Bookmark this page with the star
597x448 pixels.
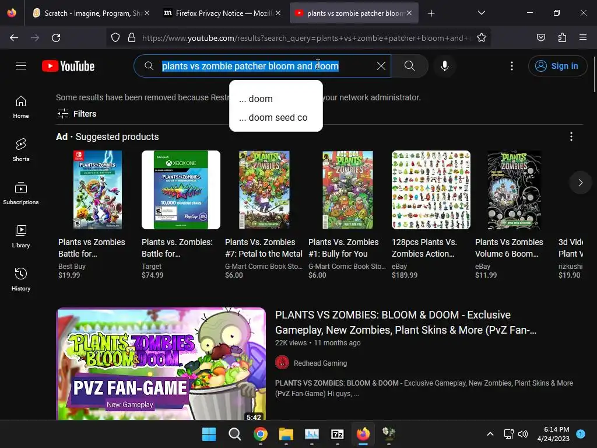coord(481,38)
